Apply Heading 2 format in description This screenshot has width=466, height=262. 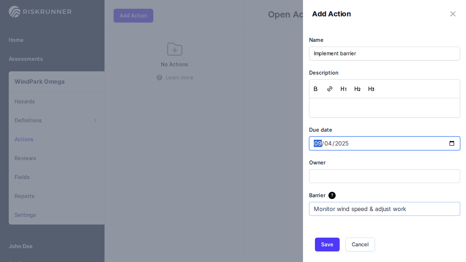coord(357,89)
